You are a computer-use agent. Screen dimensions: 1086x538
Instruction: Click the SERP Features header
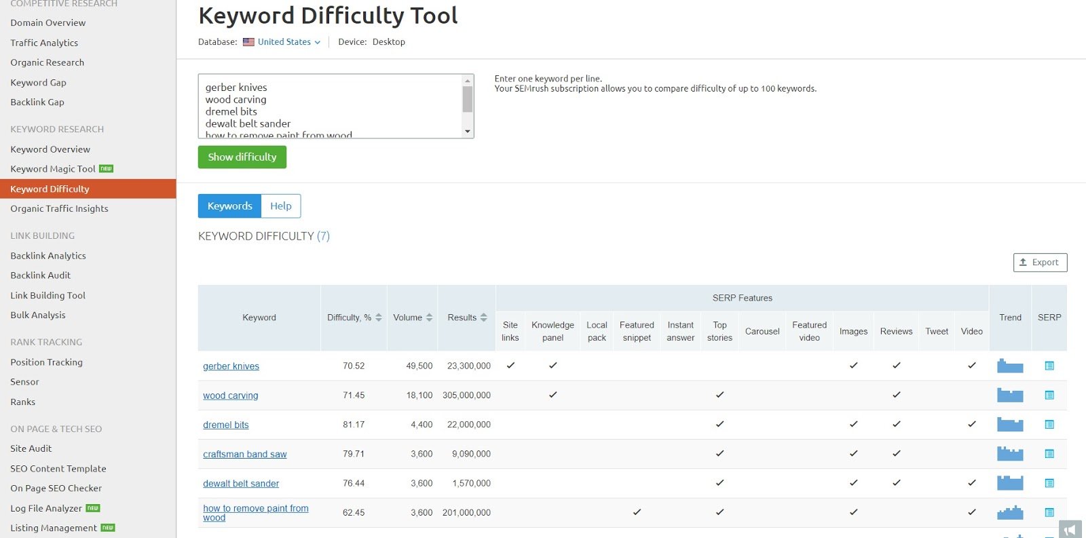coord(742,298)
